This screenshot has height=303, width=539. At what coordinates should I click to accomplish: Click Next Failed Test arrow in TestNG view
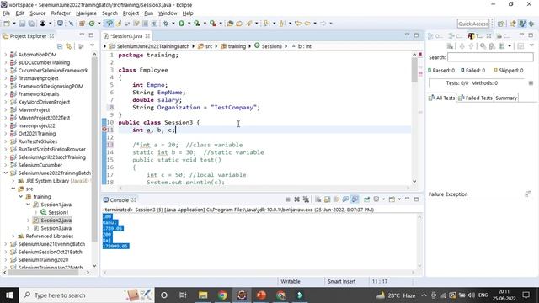(462, 46)
